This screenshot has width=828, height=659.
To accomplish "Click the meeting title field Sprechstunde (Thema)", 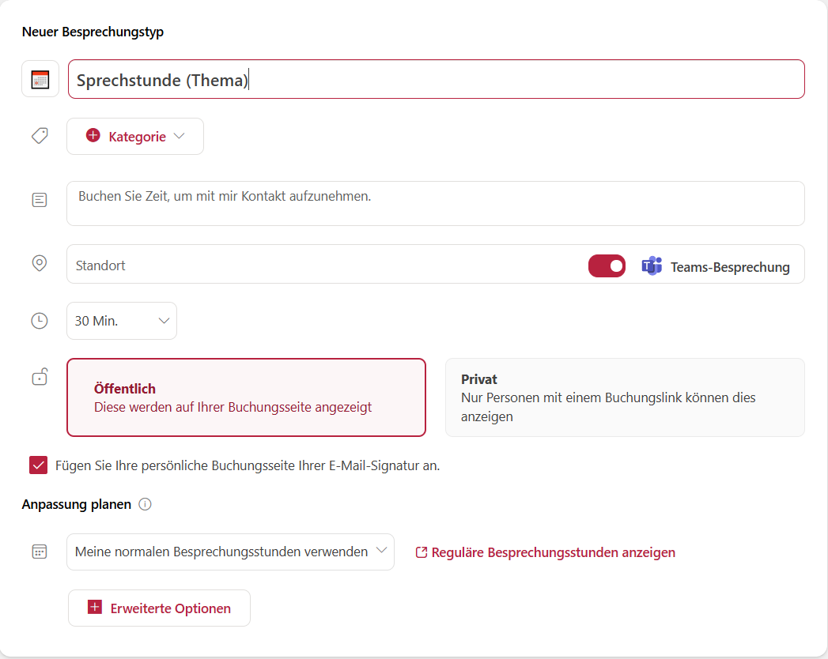I will point(435,80).
